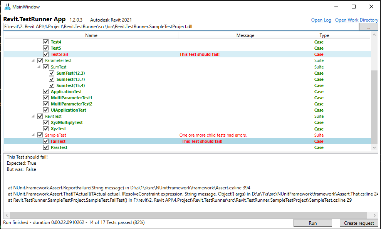This screenshot has height=229, width=381.
Task: Click the Create request button
Action: (359, 223)
